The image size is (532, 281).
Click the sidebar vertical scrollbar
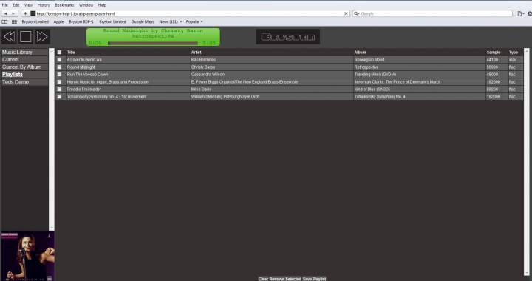(52, 139)
